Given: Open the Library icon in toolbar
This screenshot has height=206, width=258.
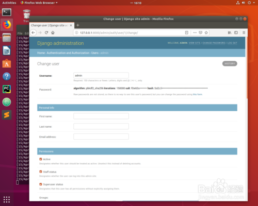Looking at the screenshot, I should click(x=230, y=32).
